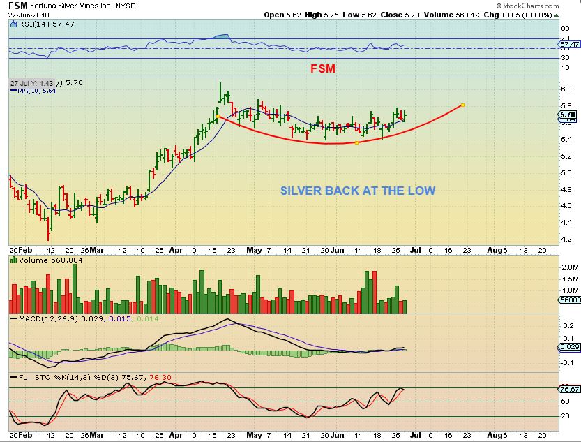The image size is (581, 442).
Task: Select the yellow handle at the curve's bottom middle
Action: pos(357,142)
